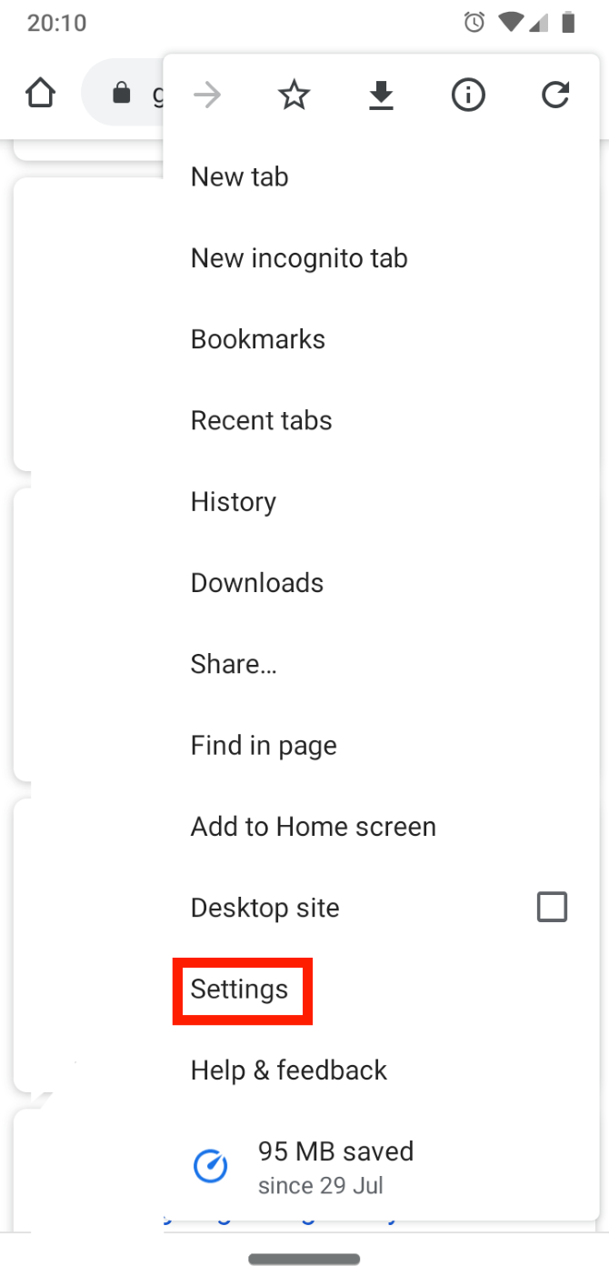
Task: Reload the page with refresh icon
Action: click(x=555, y=95)
